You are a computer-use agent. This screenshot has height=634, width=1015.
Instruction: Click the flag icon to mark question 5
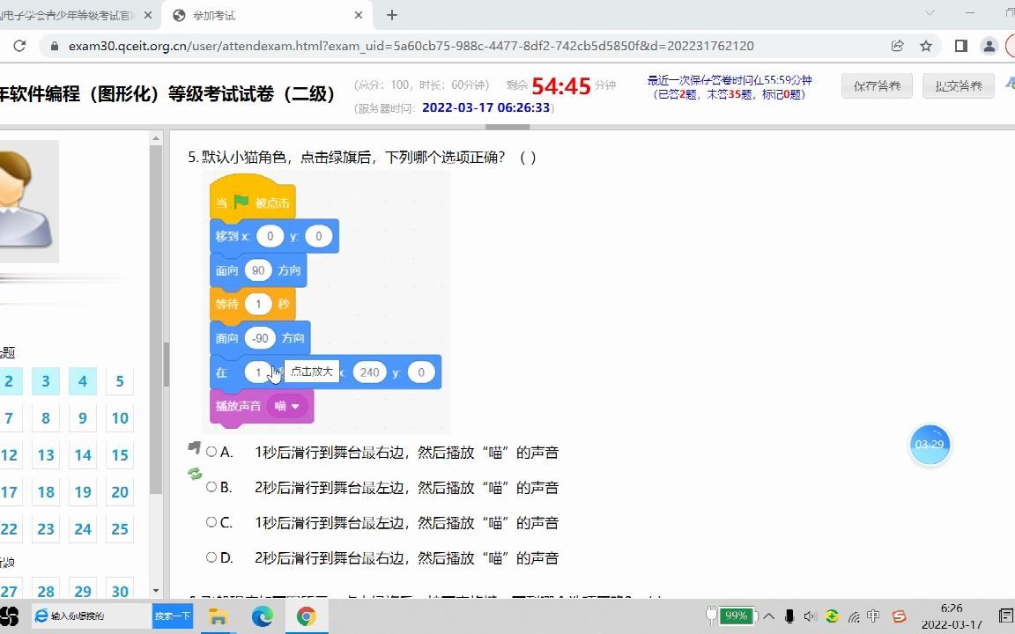(195, 448)
